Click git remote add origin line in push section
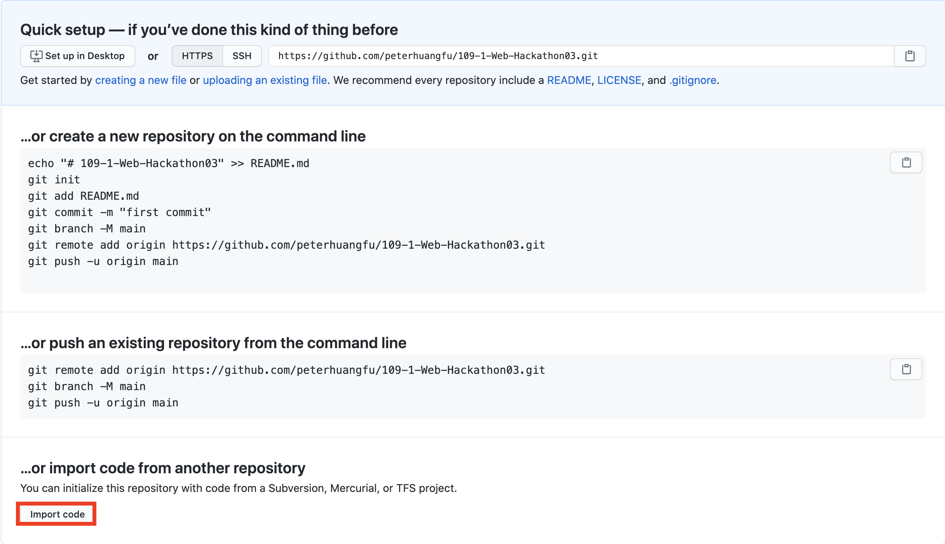Image resolution: width=945 pixels, height=544 pixels. (x=286, y=370)
